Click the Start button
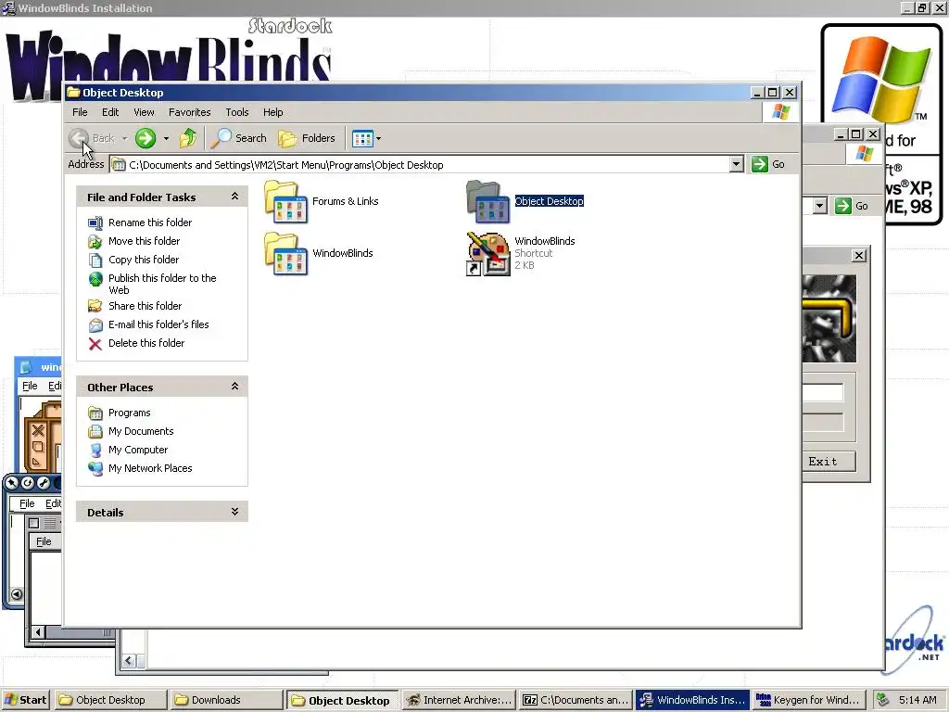The image size is (949, 712). click(25, 700)
